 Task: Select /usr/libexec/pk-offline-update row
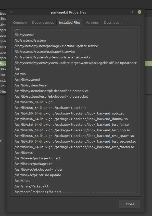pyautogui.click(x=75, y=175)
